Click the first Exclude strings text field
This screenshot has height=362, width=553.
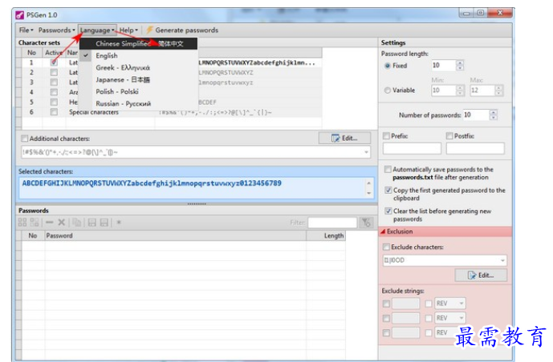pos(405,304)
